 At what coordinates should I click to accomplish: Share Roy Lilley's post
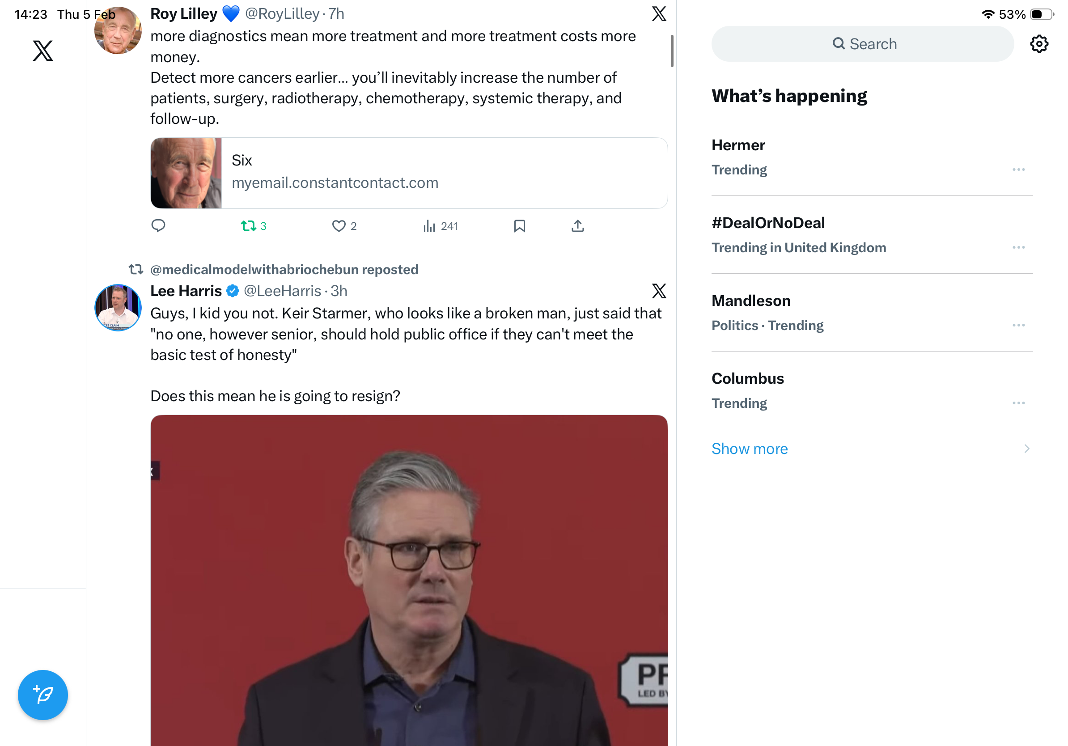coord(577,226)
